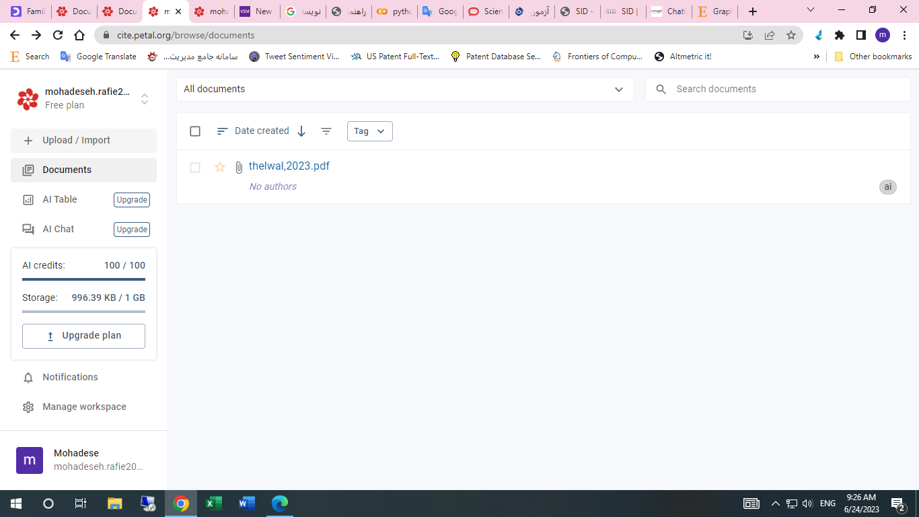The width and height of the screenshot is (919, 517).
Task: Click the No authors text
Action: pos(272,186)
